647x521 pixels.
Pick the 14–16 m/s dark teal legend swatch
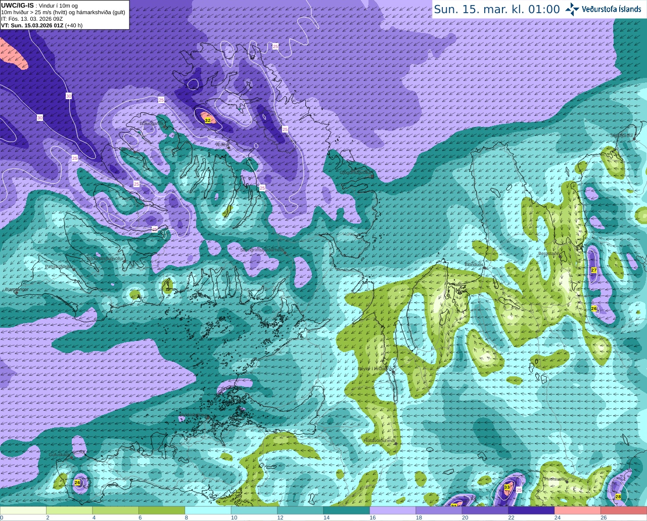347,510
